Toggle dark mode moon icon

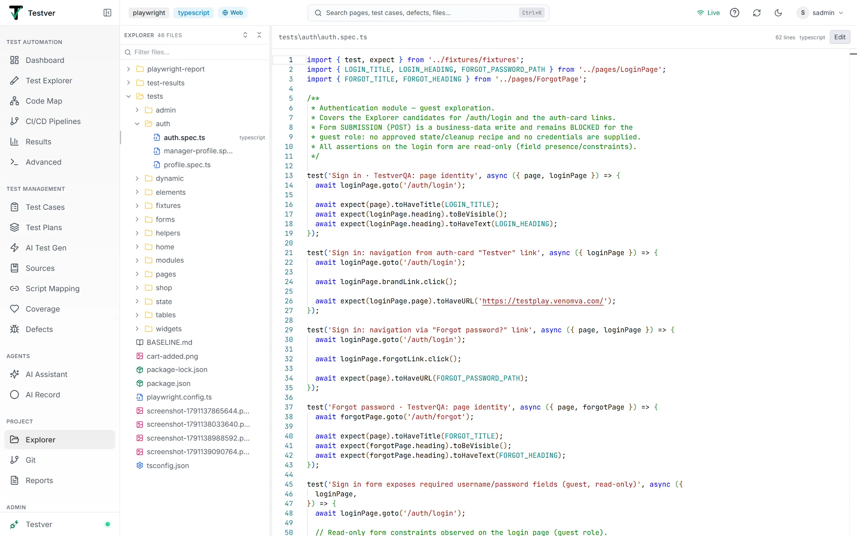click(x=778, y=13)
